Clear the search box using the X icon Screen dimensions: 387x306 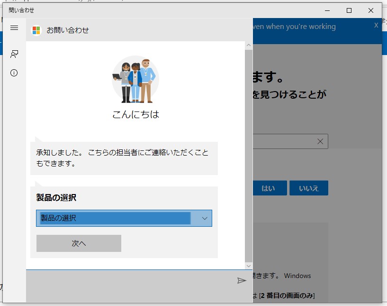click(x=320, y=141)
